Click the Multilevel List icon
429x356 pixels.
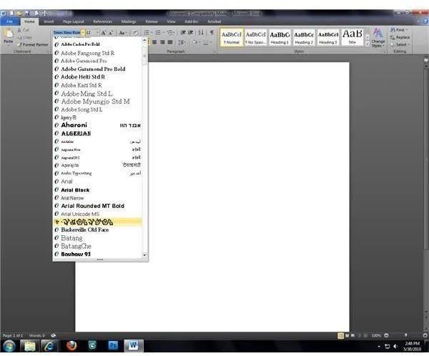(169, 33)
